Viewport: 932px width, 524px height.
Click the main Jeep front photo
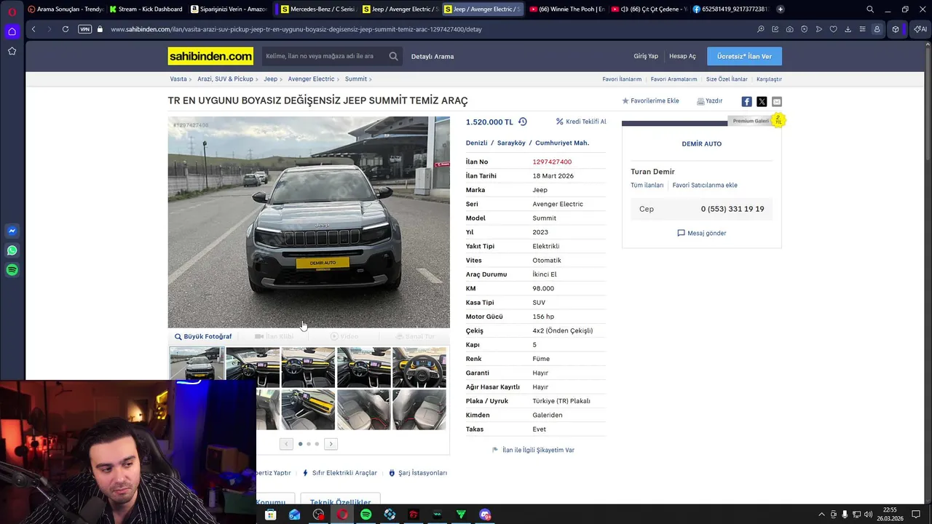click(309, 222)
